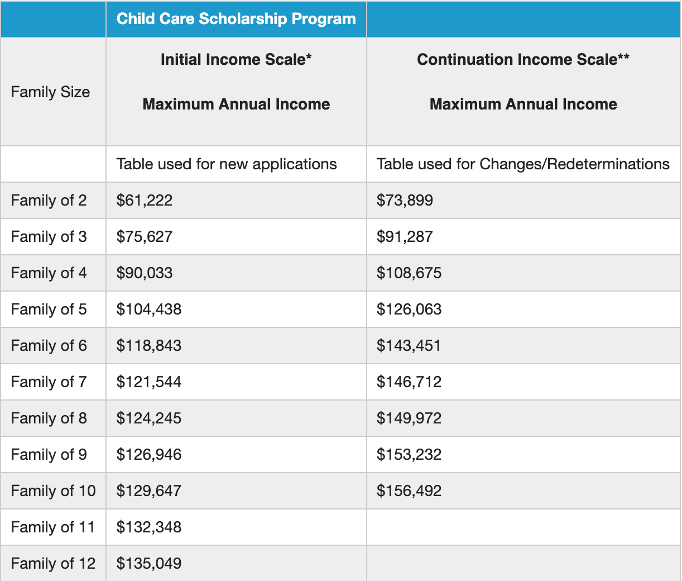
Task: Select the $61,222 initial income cell
Action: click(145, 201)
